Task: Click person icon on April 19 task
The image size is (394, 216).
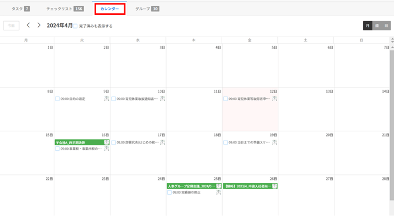Action: click(275, 142)
